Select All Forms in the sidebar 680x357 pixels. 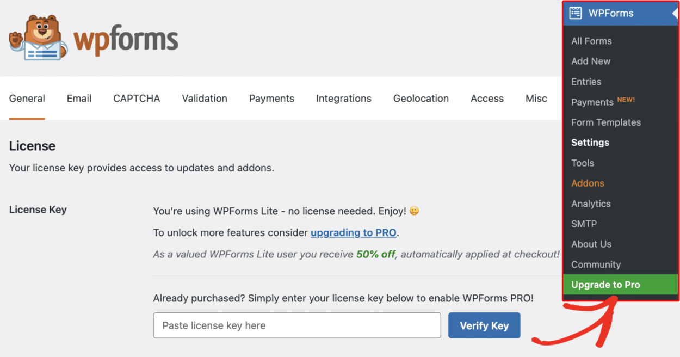(591, 41)
